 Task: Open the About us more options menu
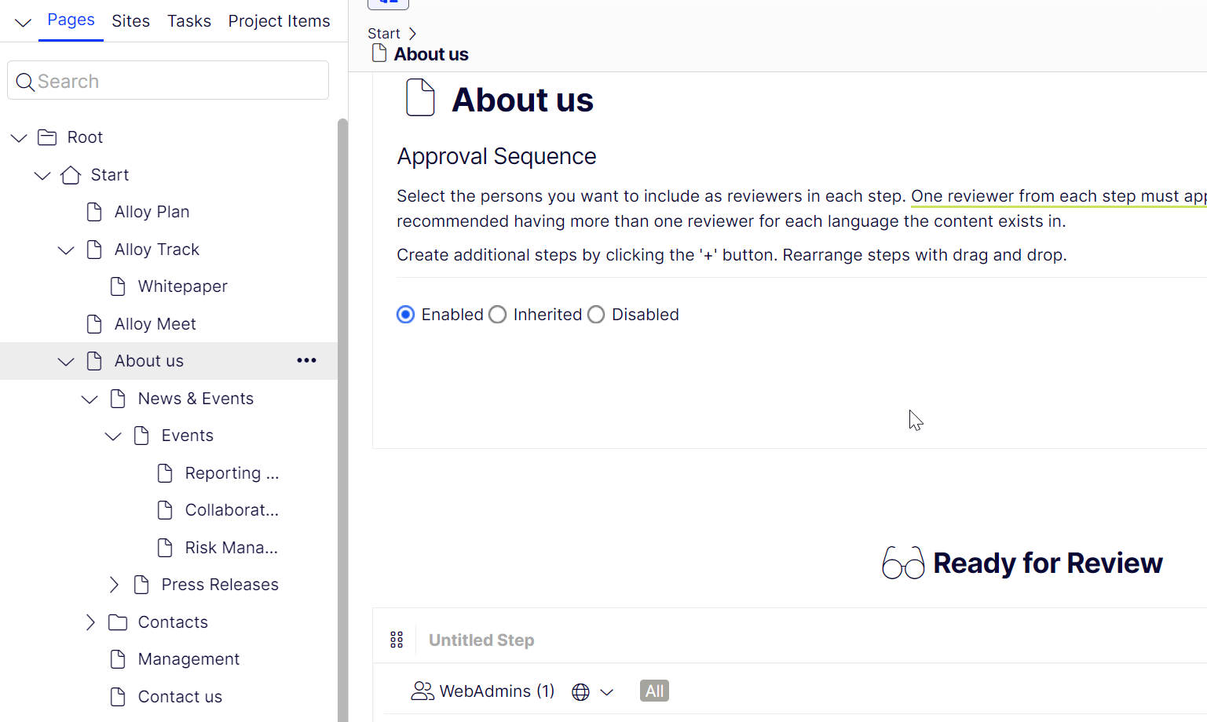(306, 361)
